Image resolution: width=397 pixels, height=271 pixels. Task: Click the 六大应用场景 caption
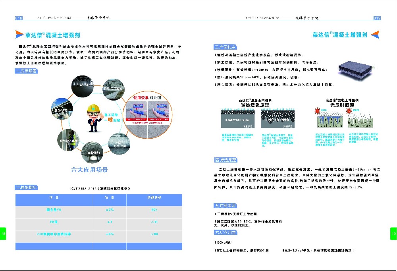89,170
